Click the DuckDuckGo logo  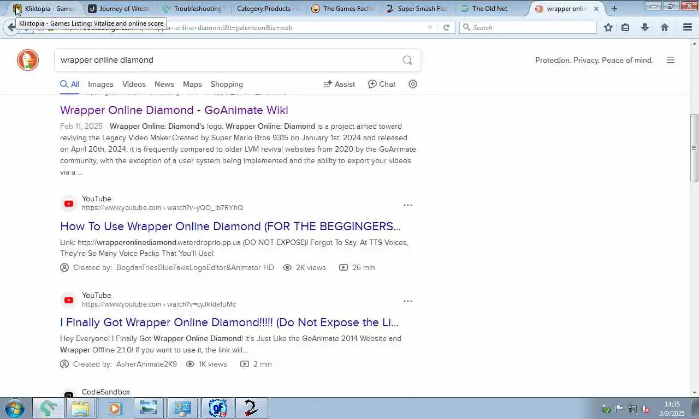pos(28,60)
